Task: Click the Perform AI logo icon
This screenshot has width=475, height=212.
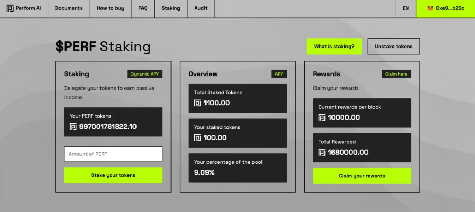Action: click(10, 8)
